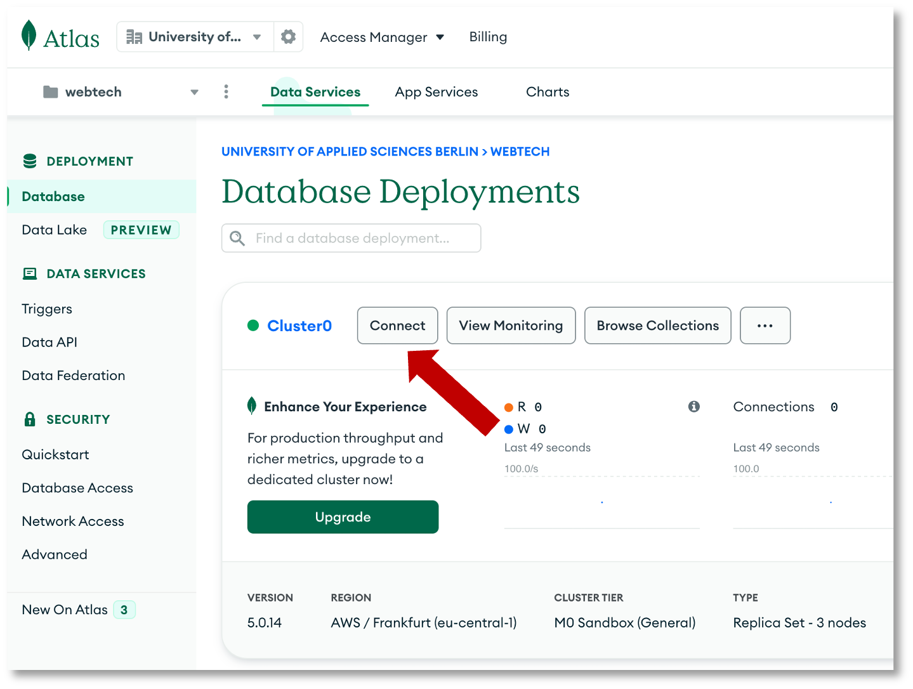913x689 pixels.
Task: Click the View Monitoring button
Action: coord(511,325)
